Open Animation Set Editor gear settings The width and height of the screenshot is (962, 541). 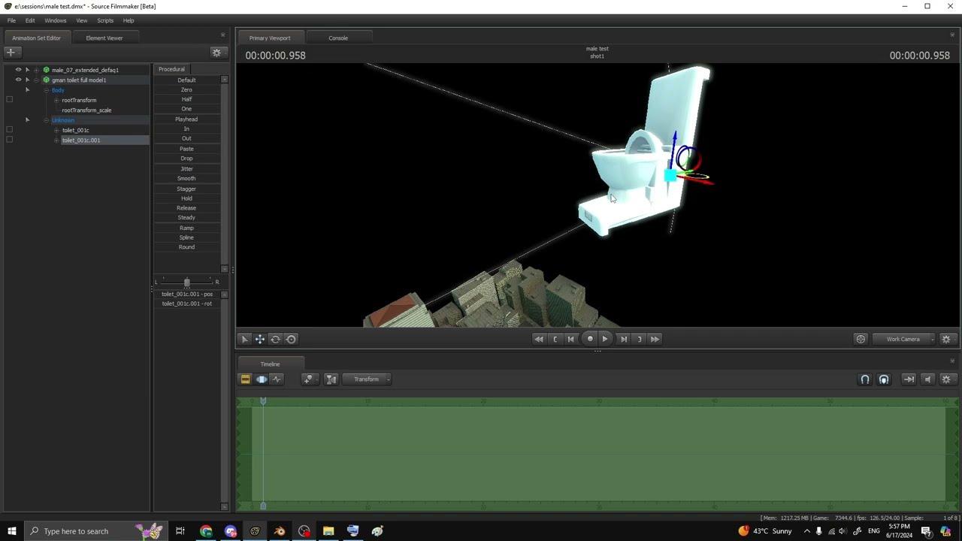point(216,53)
